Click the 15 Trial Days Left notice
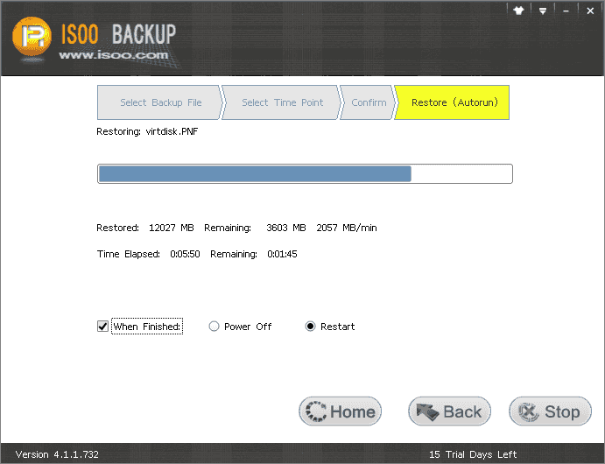605x464 pixels. (x=473, y=454)
